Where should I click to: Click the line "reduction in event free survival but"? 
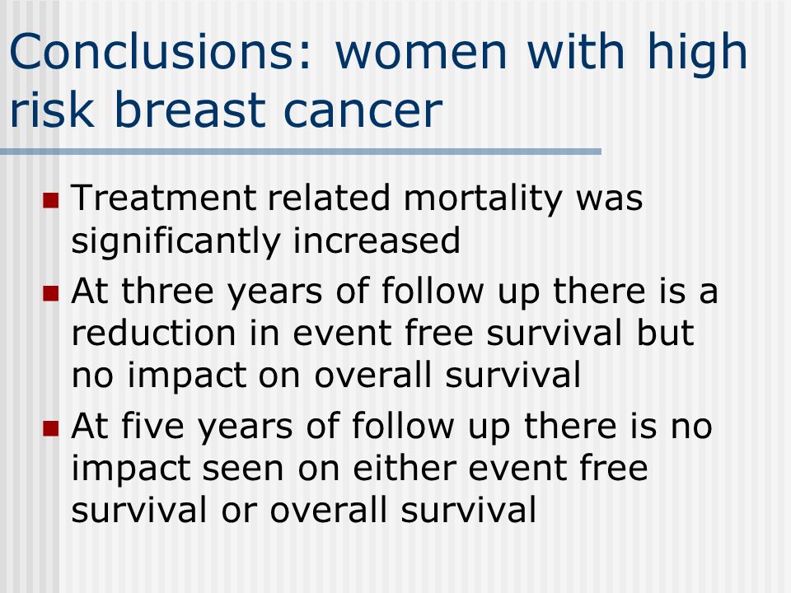[383, 334]
